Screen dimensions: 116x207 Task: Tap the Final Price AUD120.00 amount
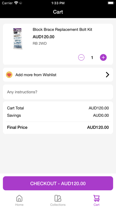coord(98,127)
